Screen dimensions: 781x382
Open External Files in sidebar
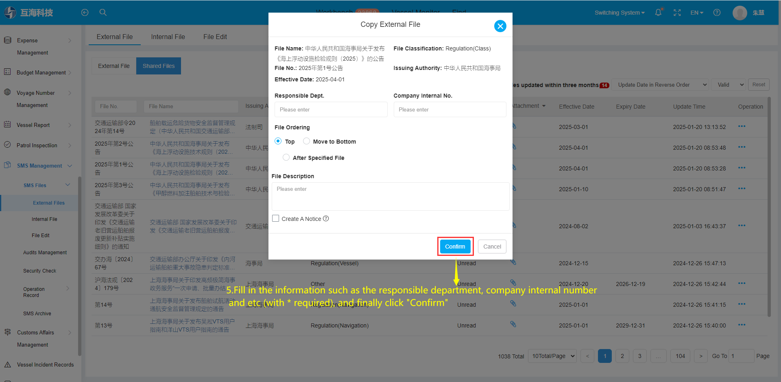49,203
